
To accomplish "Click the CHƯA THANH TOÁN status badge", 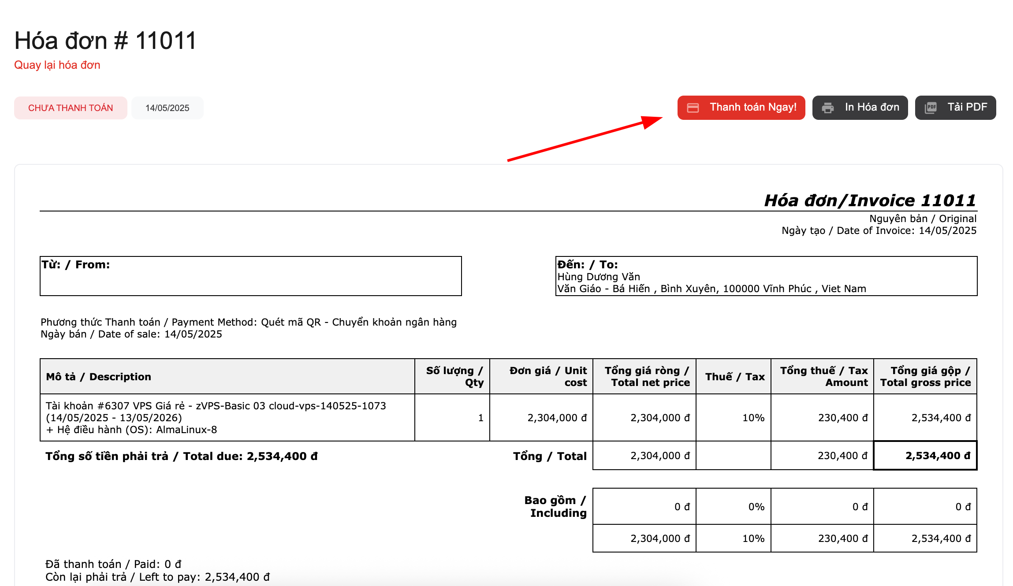I will click(71, 108).
